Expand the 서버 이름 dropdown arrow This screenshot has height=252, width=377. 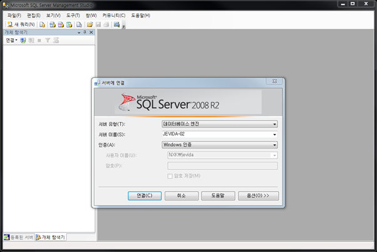coord(274,135)
